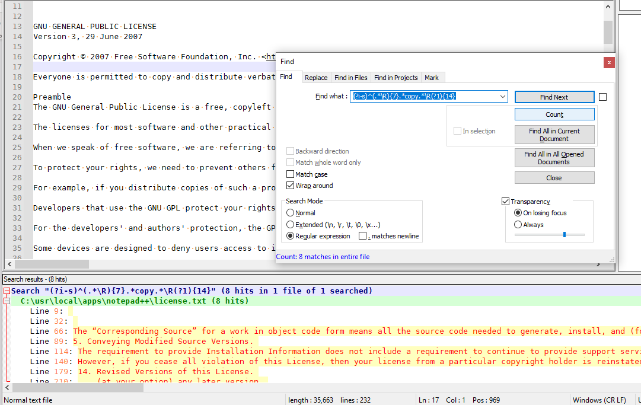Click 'Count: 8 matches in entire file' message
This screenshot has width=641, height=405.
point(323,257)
